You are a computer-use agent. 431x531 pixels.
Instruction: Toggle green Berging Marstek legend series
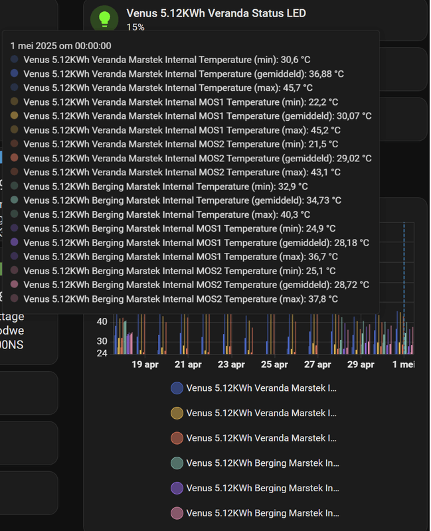[x=255, y=463]
